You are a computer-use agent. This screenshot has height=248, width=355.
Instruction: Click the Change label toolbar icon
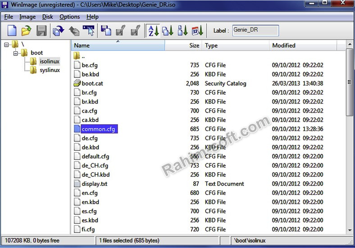[x=89, y=31]
